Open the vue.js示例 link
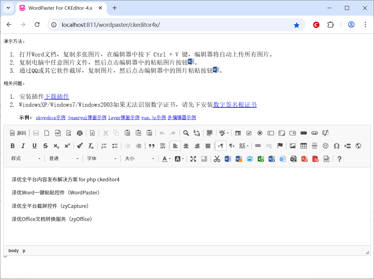The image size is (374, 279). click(153, 118)
